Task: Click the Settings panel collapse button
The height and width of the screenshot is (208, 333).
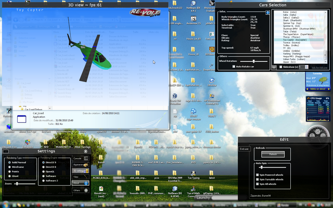Action: (x=6, y=151)
